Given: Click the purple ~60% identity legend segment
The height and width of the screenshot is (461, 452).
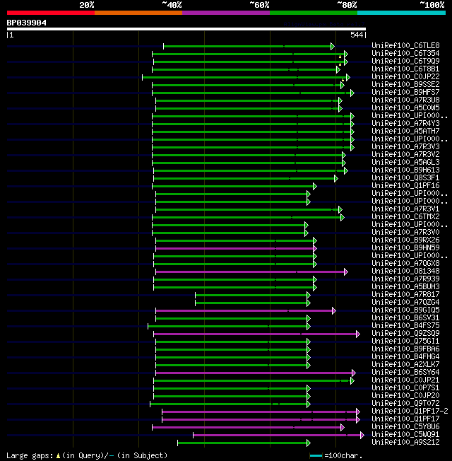Looking at the screenshot, I should (226, 13).
